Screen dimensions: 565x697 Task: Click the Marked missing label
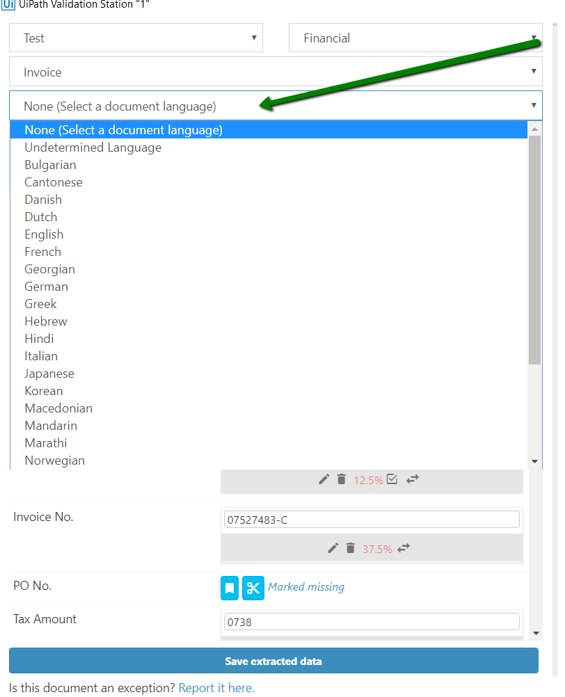306,587
